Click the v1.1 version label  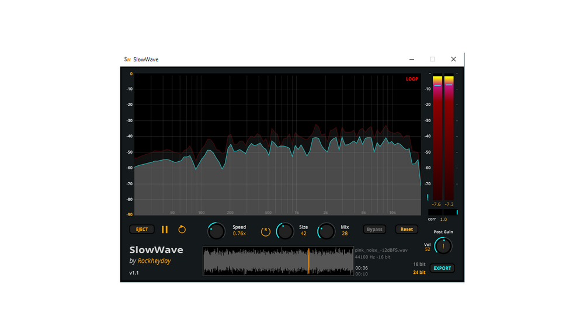click(x=134, y=273)
